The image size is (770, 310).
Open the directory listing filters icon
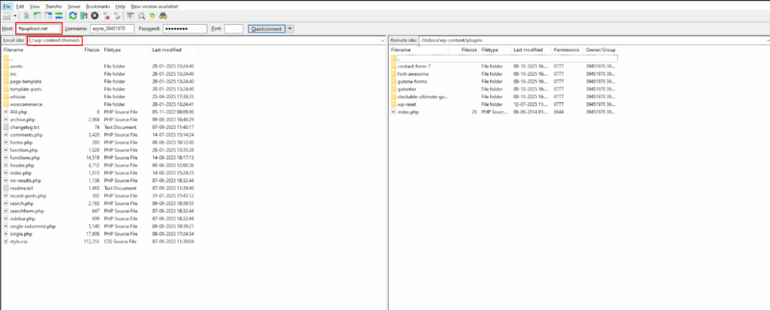coord(130,16)
